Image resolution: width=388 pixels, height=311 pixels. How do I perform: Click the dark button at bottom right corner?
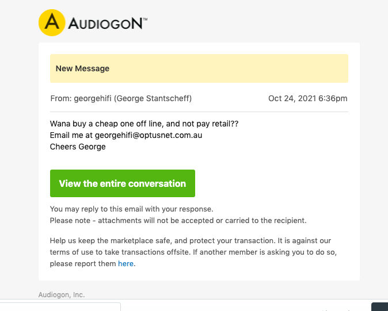(x=379, y=307)
